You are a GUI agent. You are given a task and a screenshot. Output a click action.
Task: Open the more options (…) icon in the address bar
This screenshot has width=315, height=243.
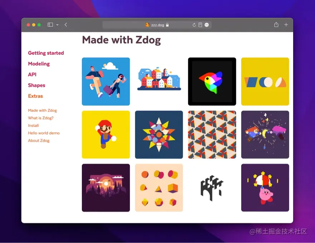coord(207,25)
